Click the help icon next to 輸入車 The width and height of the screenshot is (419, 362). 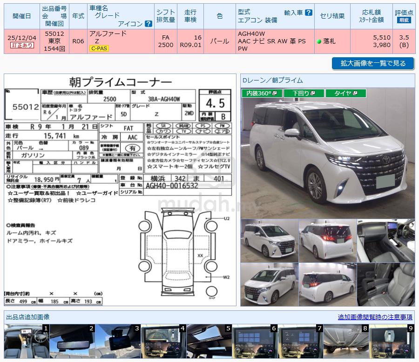[x=309, y=13]
